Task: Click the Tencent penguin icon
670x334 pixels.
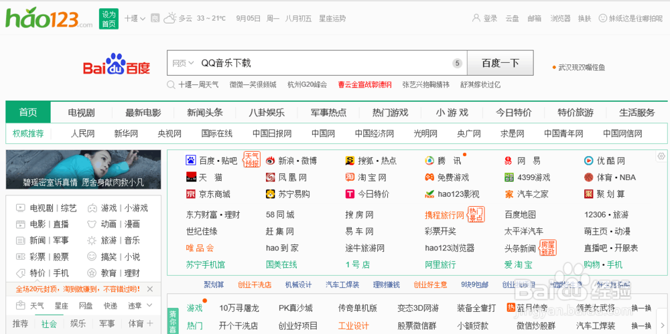Action: (429, 161)
